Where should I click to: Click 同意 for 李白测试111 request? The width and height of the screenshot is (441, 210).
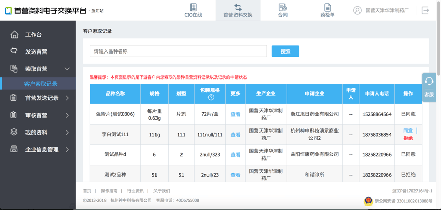coord(408,130)
